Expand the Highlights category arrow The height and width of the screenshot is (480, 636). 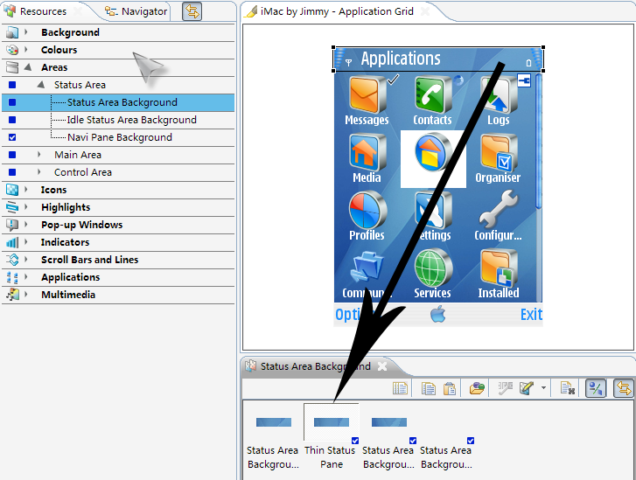pos(26,206)
